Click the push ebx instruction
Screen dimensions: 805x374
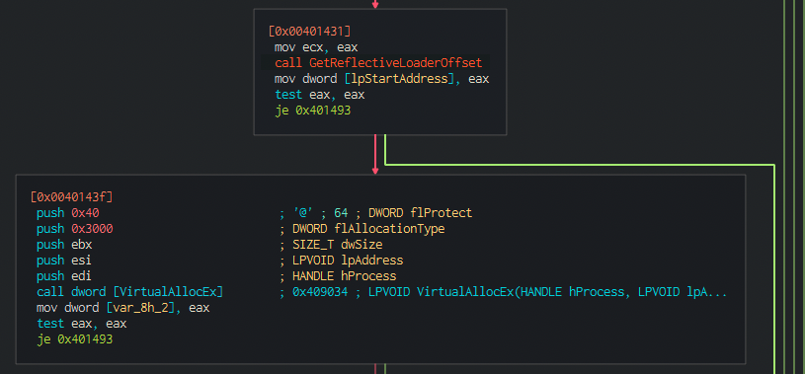point(64,244)
